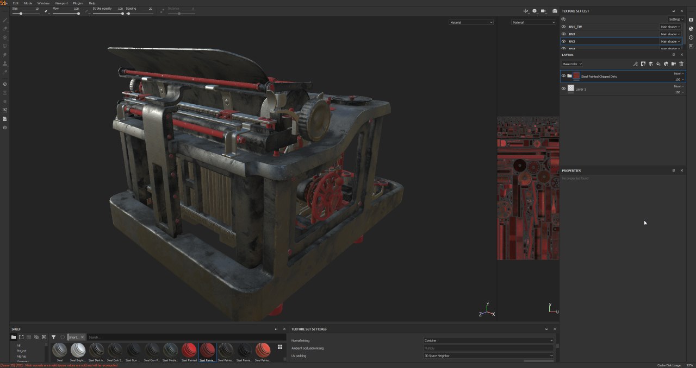
Task: Click the resource updater document icon
Action: click(x=5, y=119)
